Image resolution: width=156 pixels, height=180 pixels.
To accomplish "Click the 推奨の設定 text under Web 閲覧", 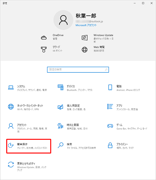I will 99,51.
